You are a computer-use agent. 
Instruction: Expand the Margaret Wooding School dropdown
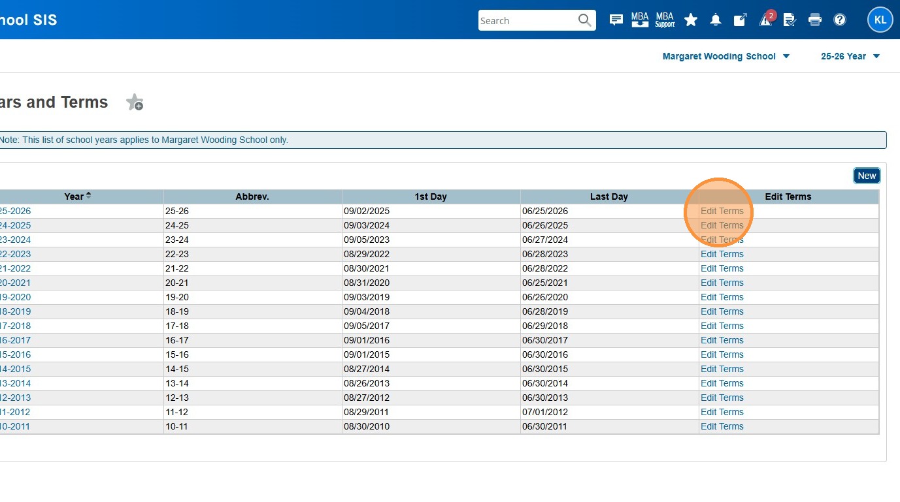click(x=725, y=56)
